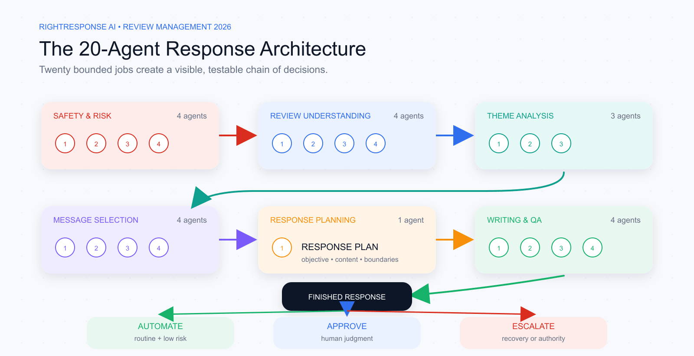
Task: Click '3 agents' in Theme Analysis card
Action: click(625, 116)
